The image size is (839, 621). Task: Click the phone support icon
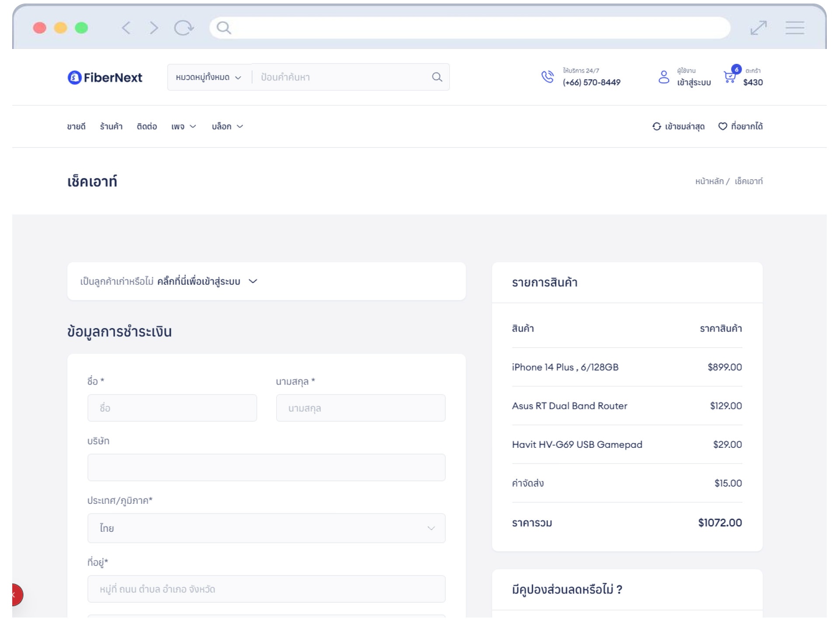(x=548, y=77)
